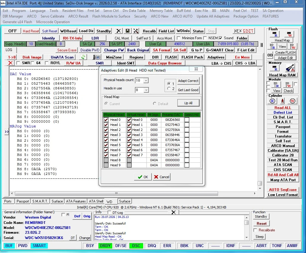Enable the Recalibrate checkbox
Screen dimensions: 306x253
click(255, 230)
